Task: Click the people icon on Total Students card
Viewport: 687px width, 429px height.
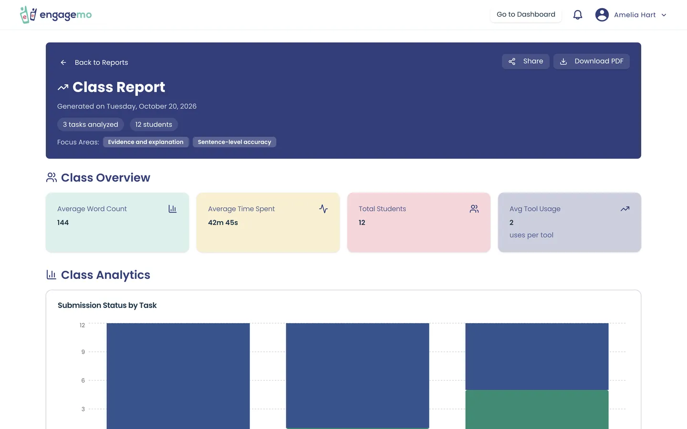Action: click(474, 209)
